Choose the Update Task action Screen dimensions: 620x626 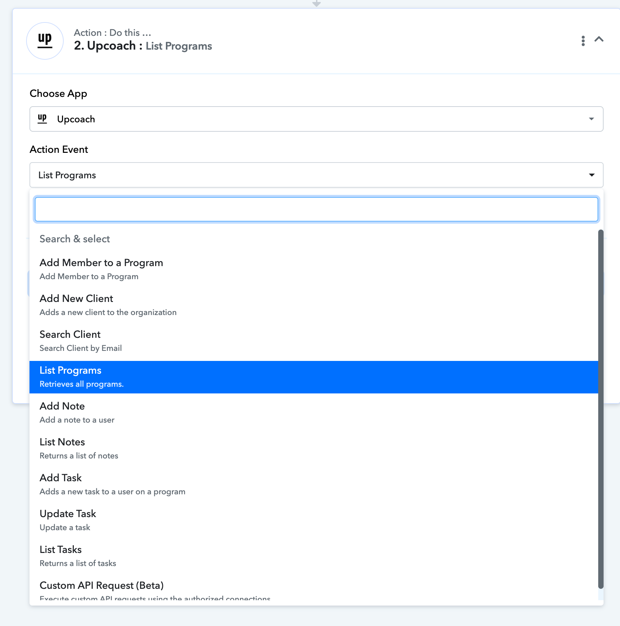click(x=314, y=520)
